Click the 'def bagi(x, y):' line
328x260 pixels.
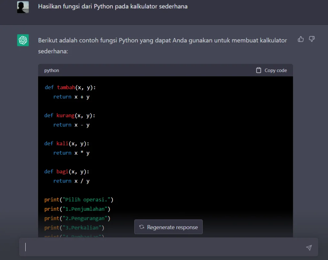click(67, 171)
